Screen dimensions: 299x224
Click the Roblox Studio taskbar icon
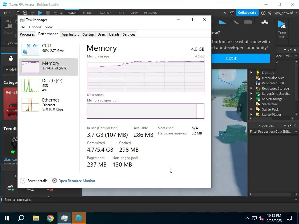coord(79,218)
